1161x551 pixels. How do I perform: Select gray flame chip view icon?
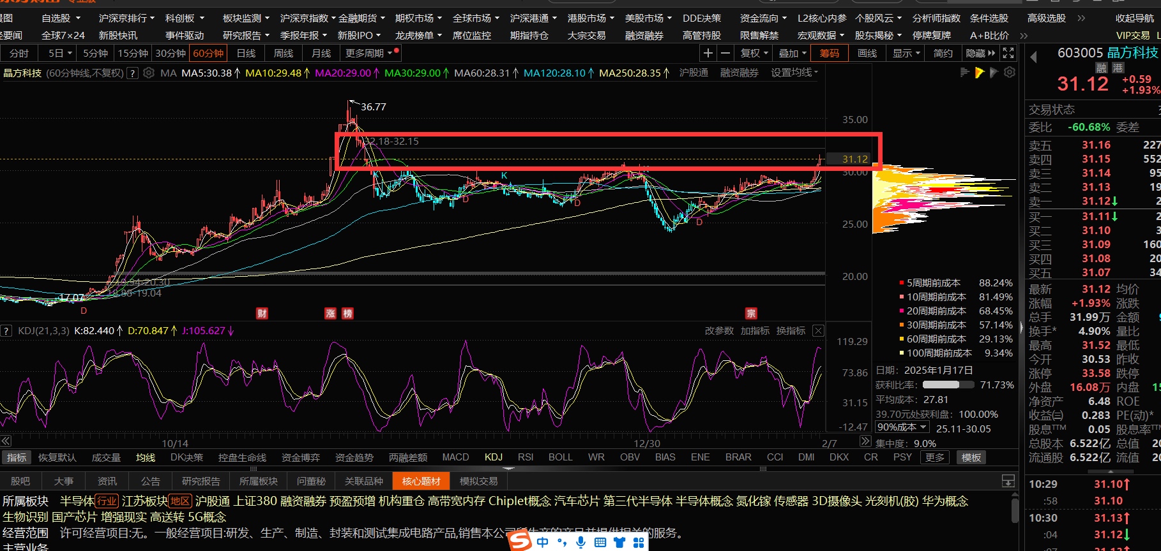click(x=994, y=73)
